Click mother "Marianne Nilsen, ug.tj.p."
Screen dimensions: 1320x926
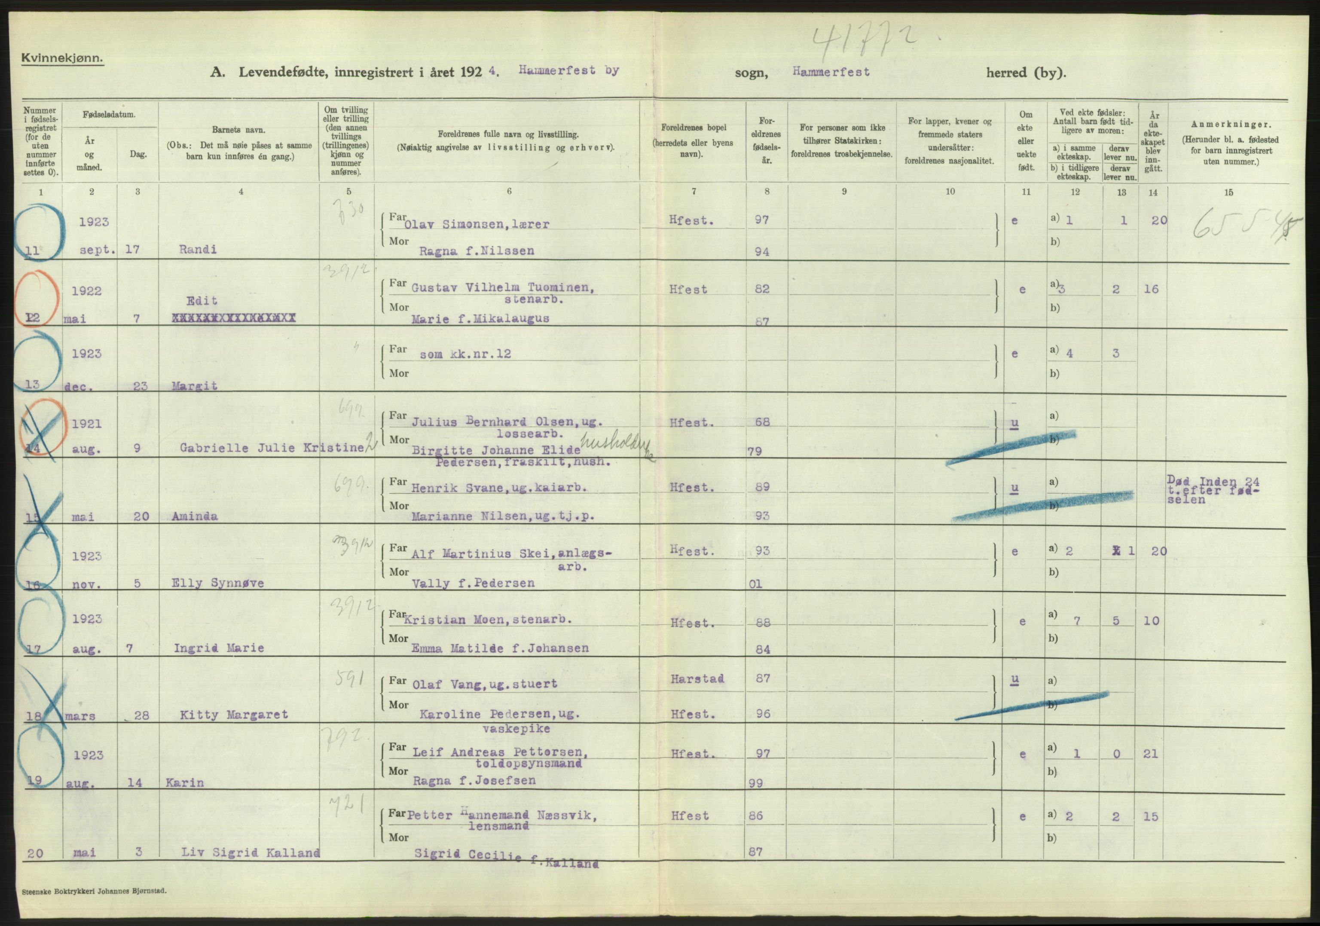click(503, 516)
